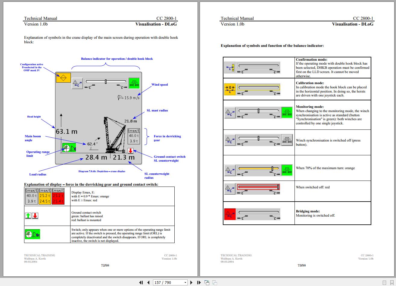Image resolution: width=396 pixels, height=286 pixels.
Task: Navigate to the previous page
Action: pyautogui.click(x=148, y=282)
